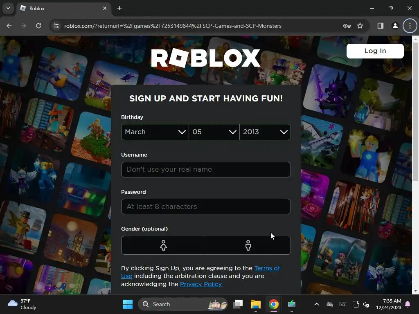The image size is (419, 314).
Task: Show hidden system tray icons
Action: click(x=317, y=304)
